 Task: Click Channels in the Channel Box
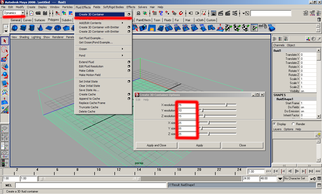[x=279, y=45]
